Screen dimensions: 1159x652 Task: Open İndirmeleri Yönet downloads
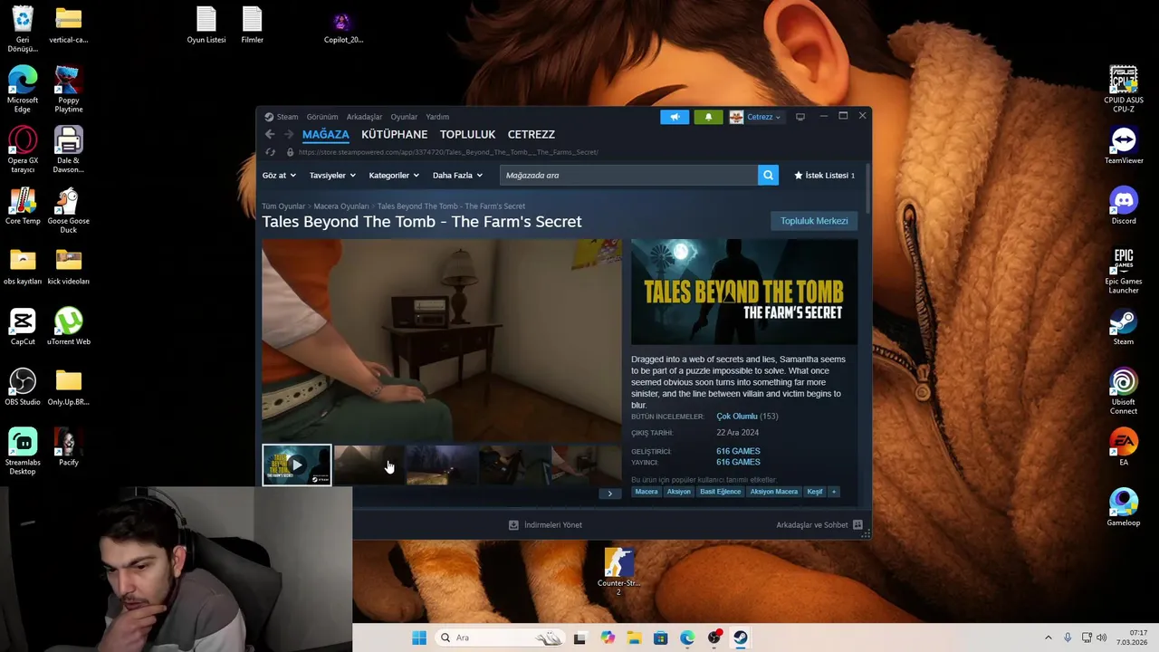(x=545, y=525)
